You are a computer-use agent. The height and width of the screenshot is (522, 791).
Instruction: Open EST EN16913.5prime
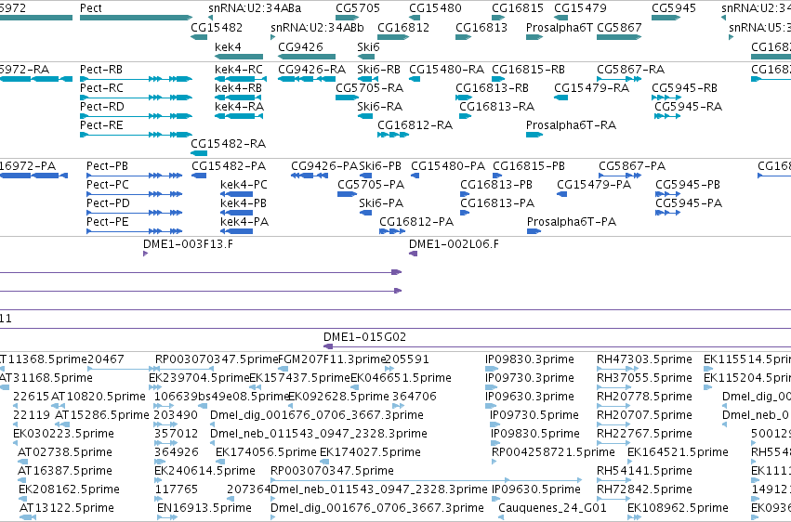click(204, 507)
